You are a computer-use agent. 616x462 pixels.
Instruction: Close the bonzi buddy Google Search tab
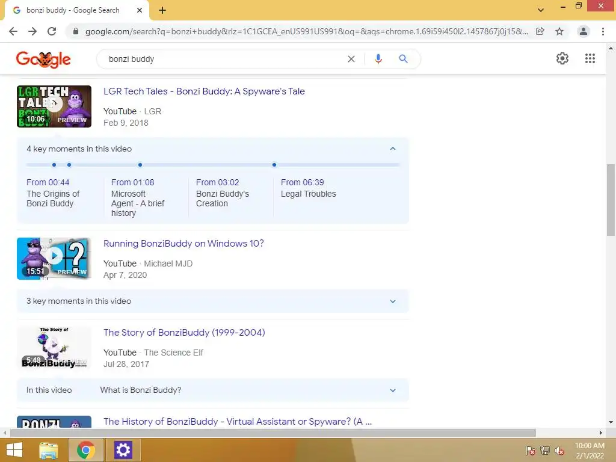point(140,11)
